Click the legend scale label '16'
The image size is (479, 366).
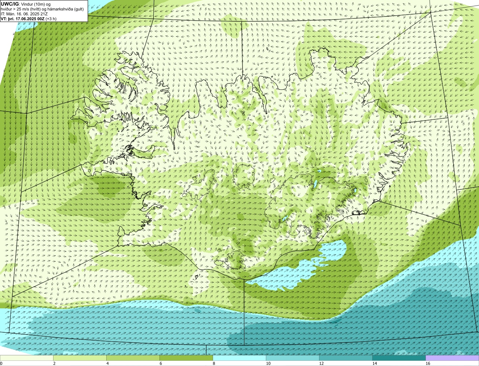click(x=428, y=363)
